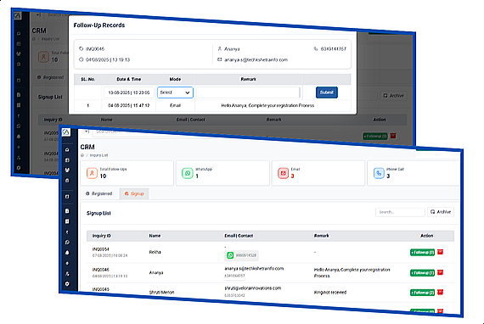Switch to the Signup tab in front window

pos(134,193)
